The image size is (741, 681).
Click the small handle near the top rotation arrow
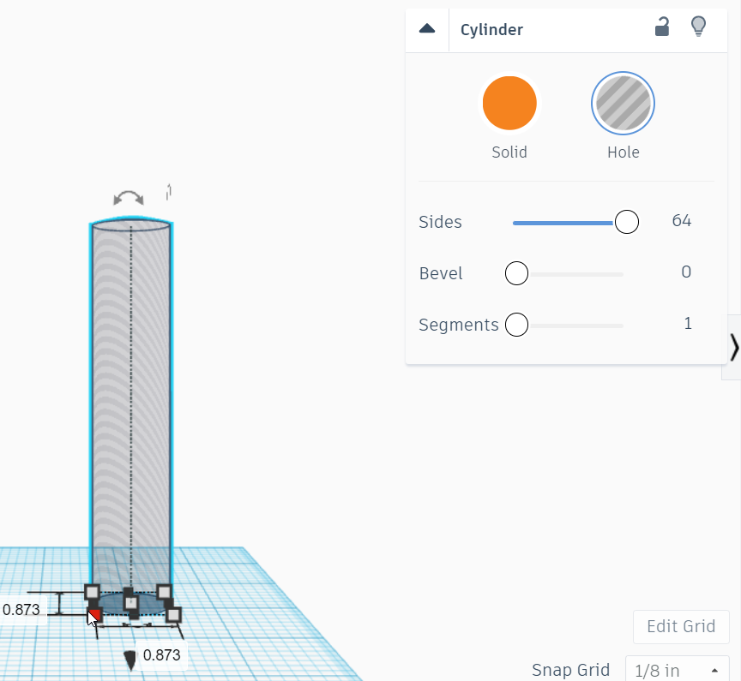(x=169, y=193)
